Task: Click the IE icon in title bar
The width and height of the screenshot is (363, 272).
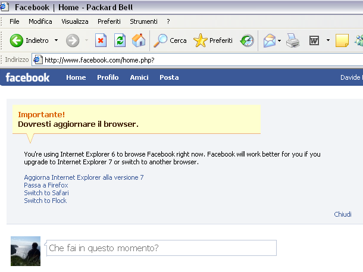Action: coord(4,7)
